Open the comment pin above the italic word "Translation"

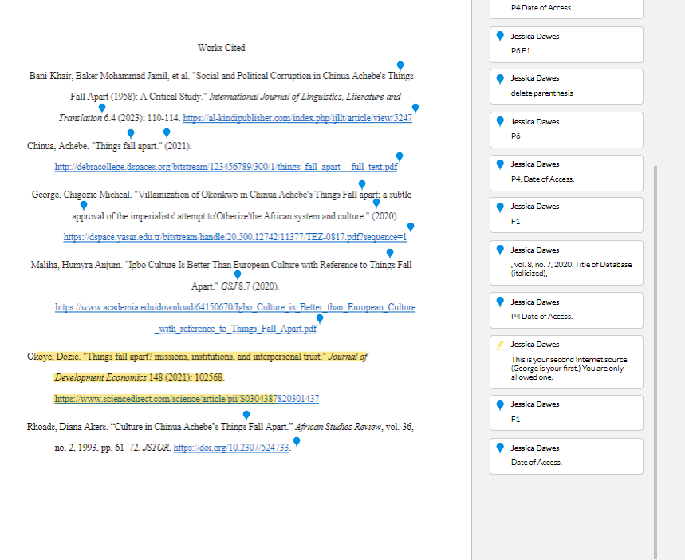[x=102, y=108]
